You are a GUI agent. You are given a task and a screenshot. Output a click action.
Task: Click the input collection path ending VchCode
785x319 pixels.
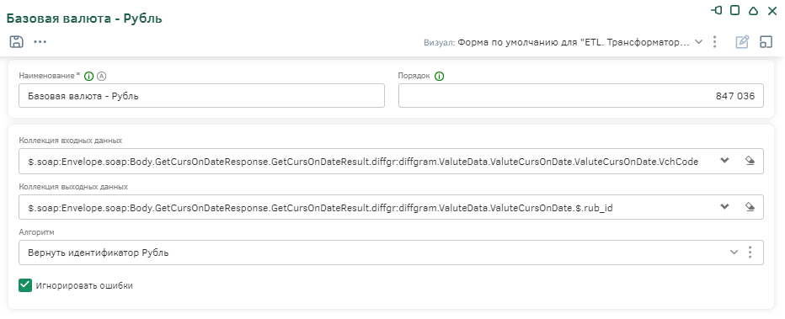point(363,162)
